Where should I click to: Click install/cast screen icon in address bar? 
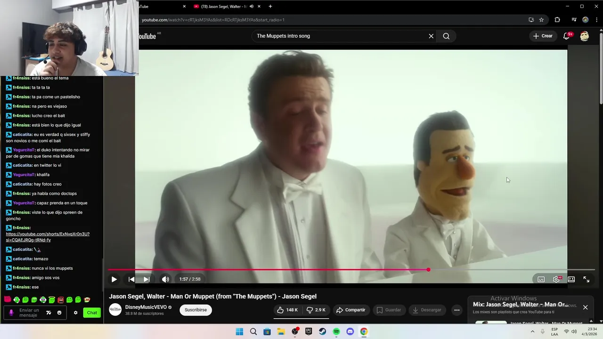coord(531,20)
